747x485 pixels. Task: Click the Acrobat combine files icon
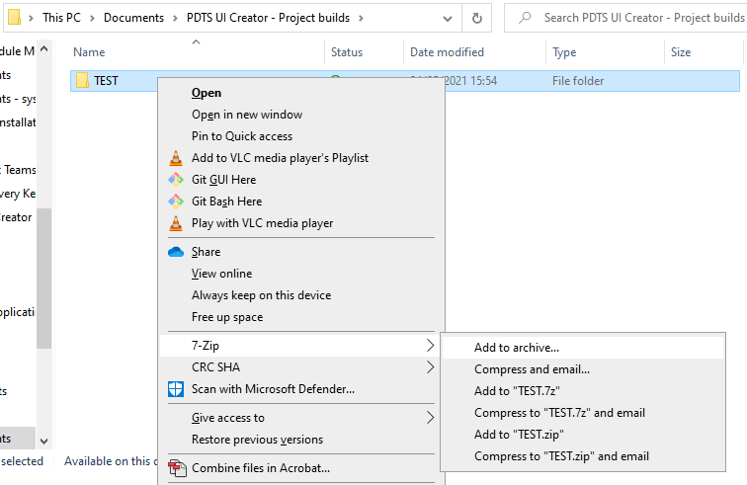pyautogui.click(x=177, y=468)
